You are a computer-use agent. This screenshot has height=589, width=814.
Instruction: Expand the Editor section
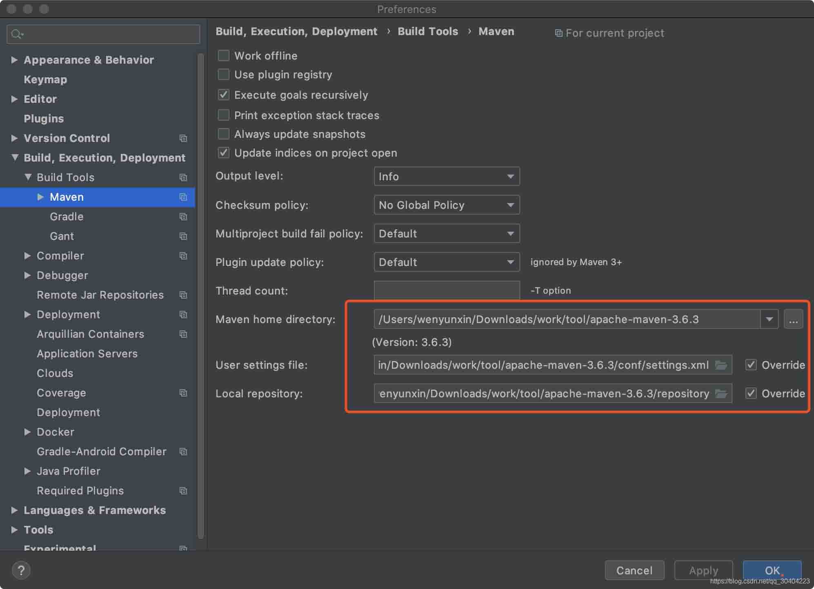[x=14, y=99]
